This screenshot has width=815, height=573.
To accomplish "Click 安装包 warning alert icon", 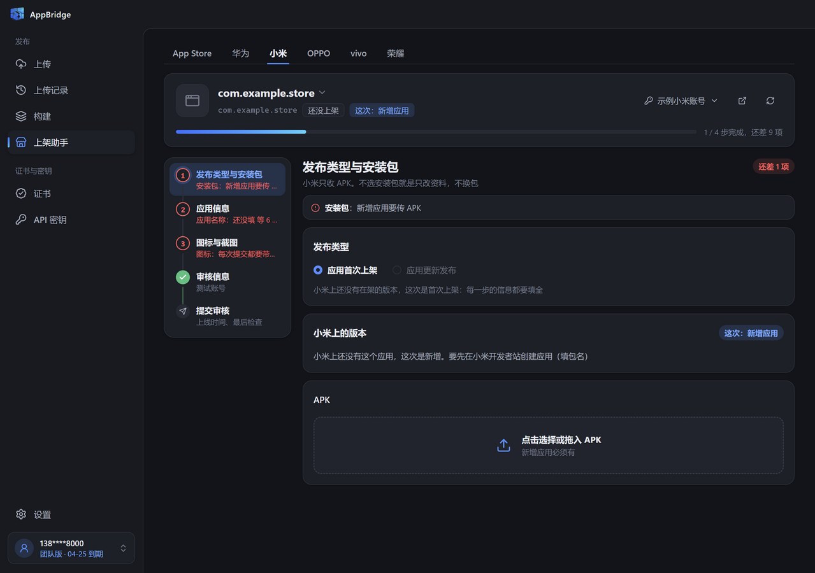I will point(315,208).
